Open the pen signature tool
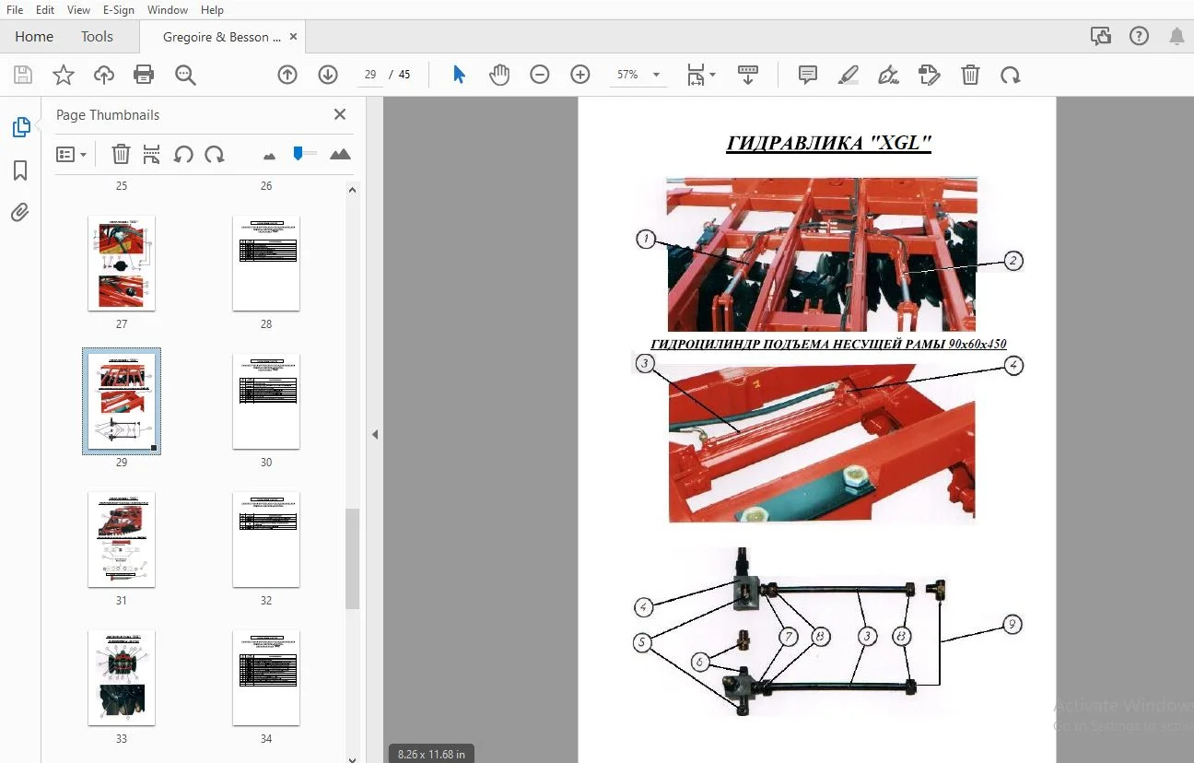 (889, 76)
